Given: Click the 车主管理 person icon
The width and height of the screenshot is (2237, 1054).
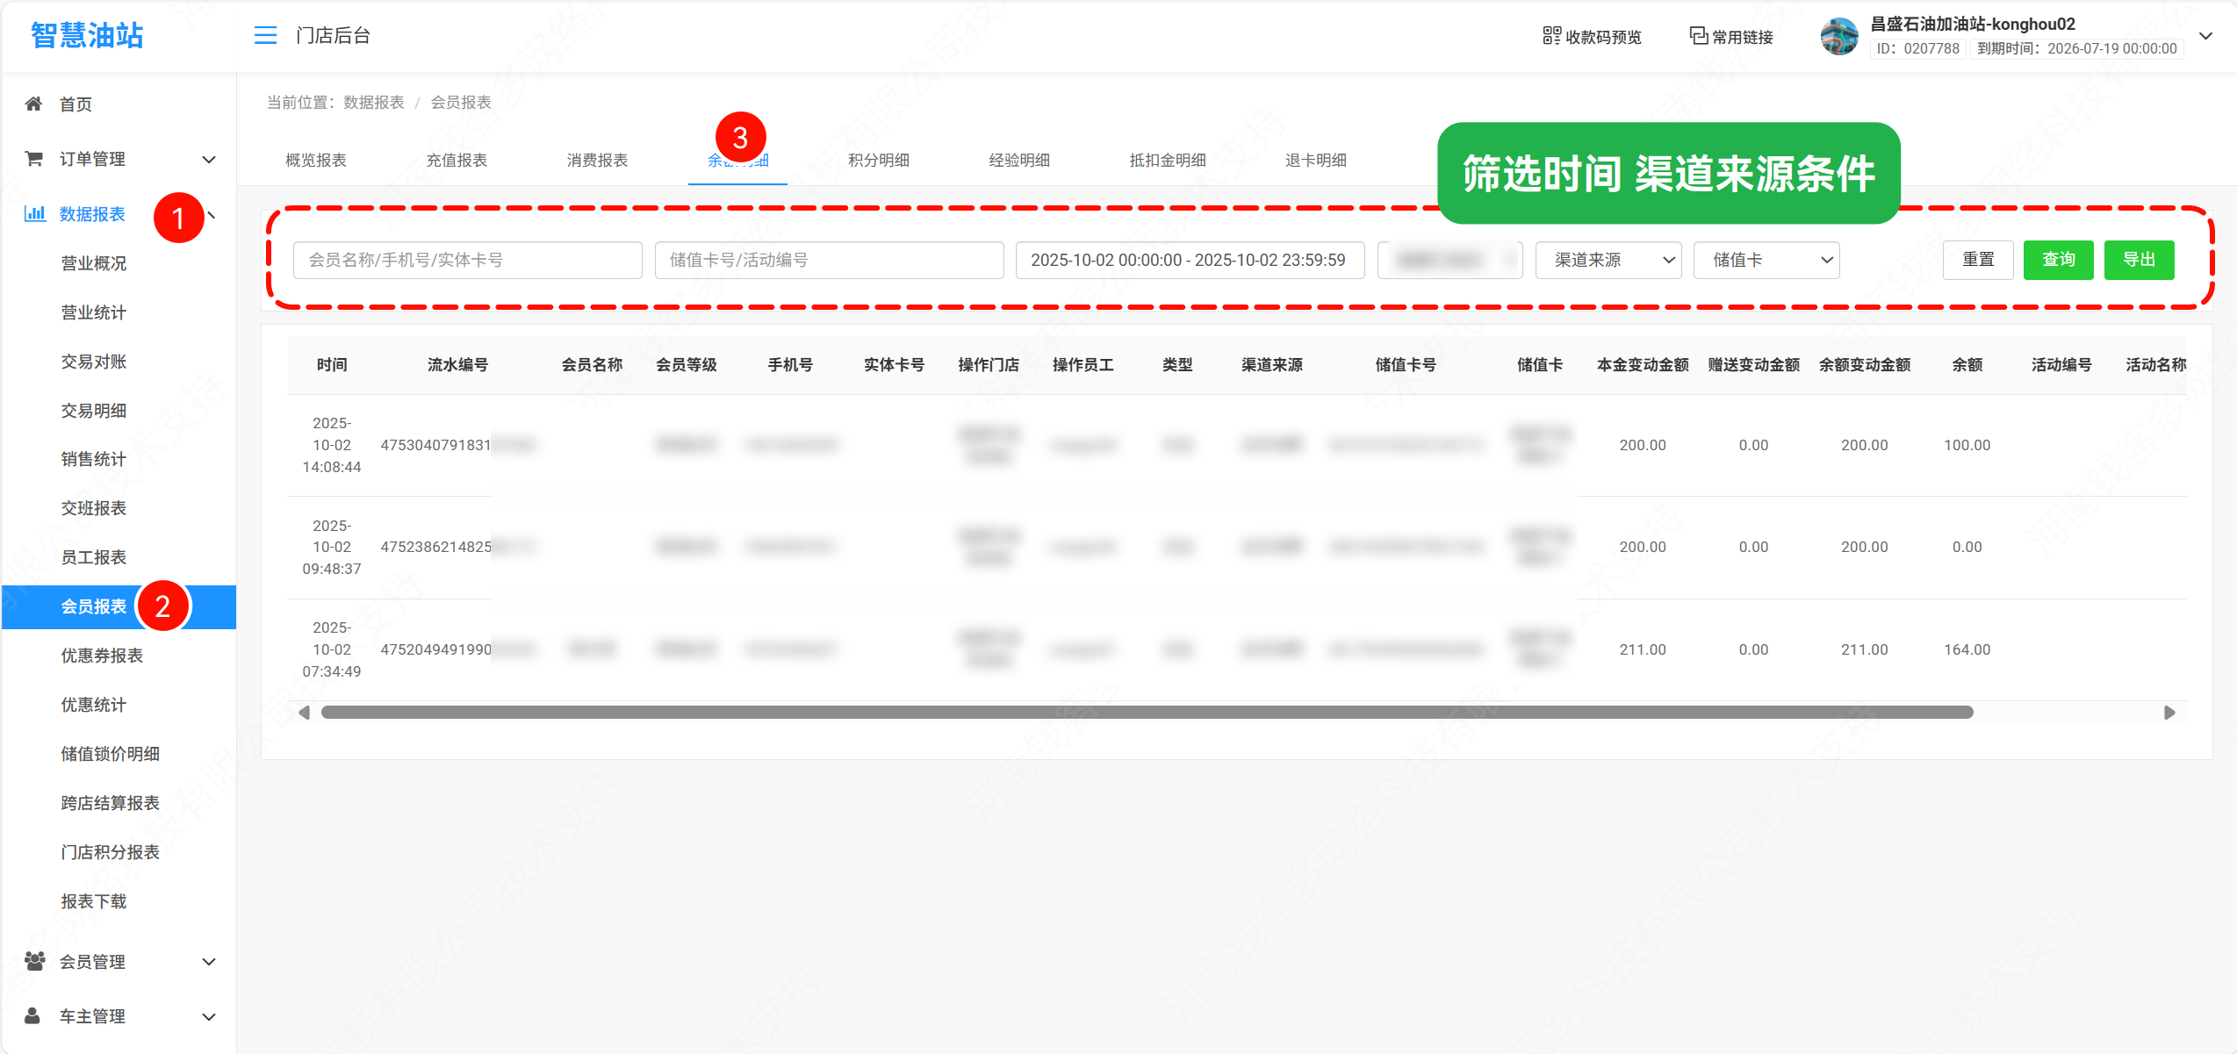Looking at the screenshot, I should pos(32,1015).
